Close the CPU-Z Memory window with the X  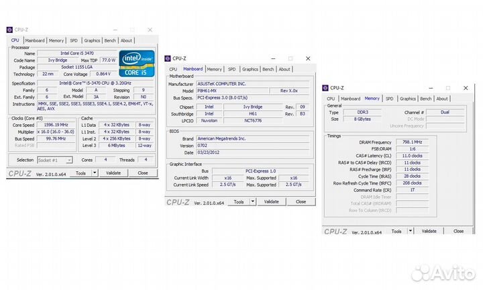(x=466, y=88)
